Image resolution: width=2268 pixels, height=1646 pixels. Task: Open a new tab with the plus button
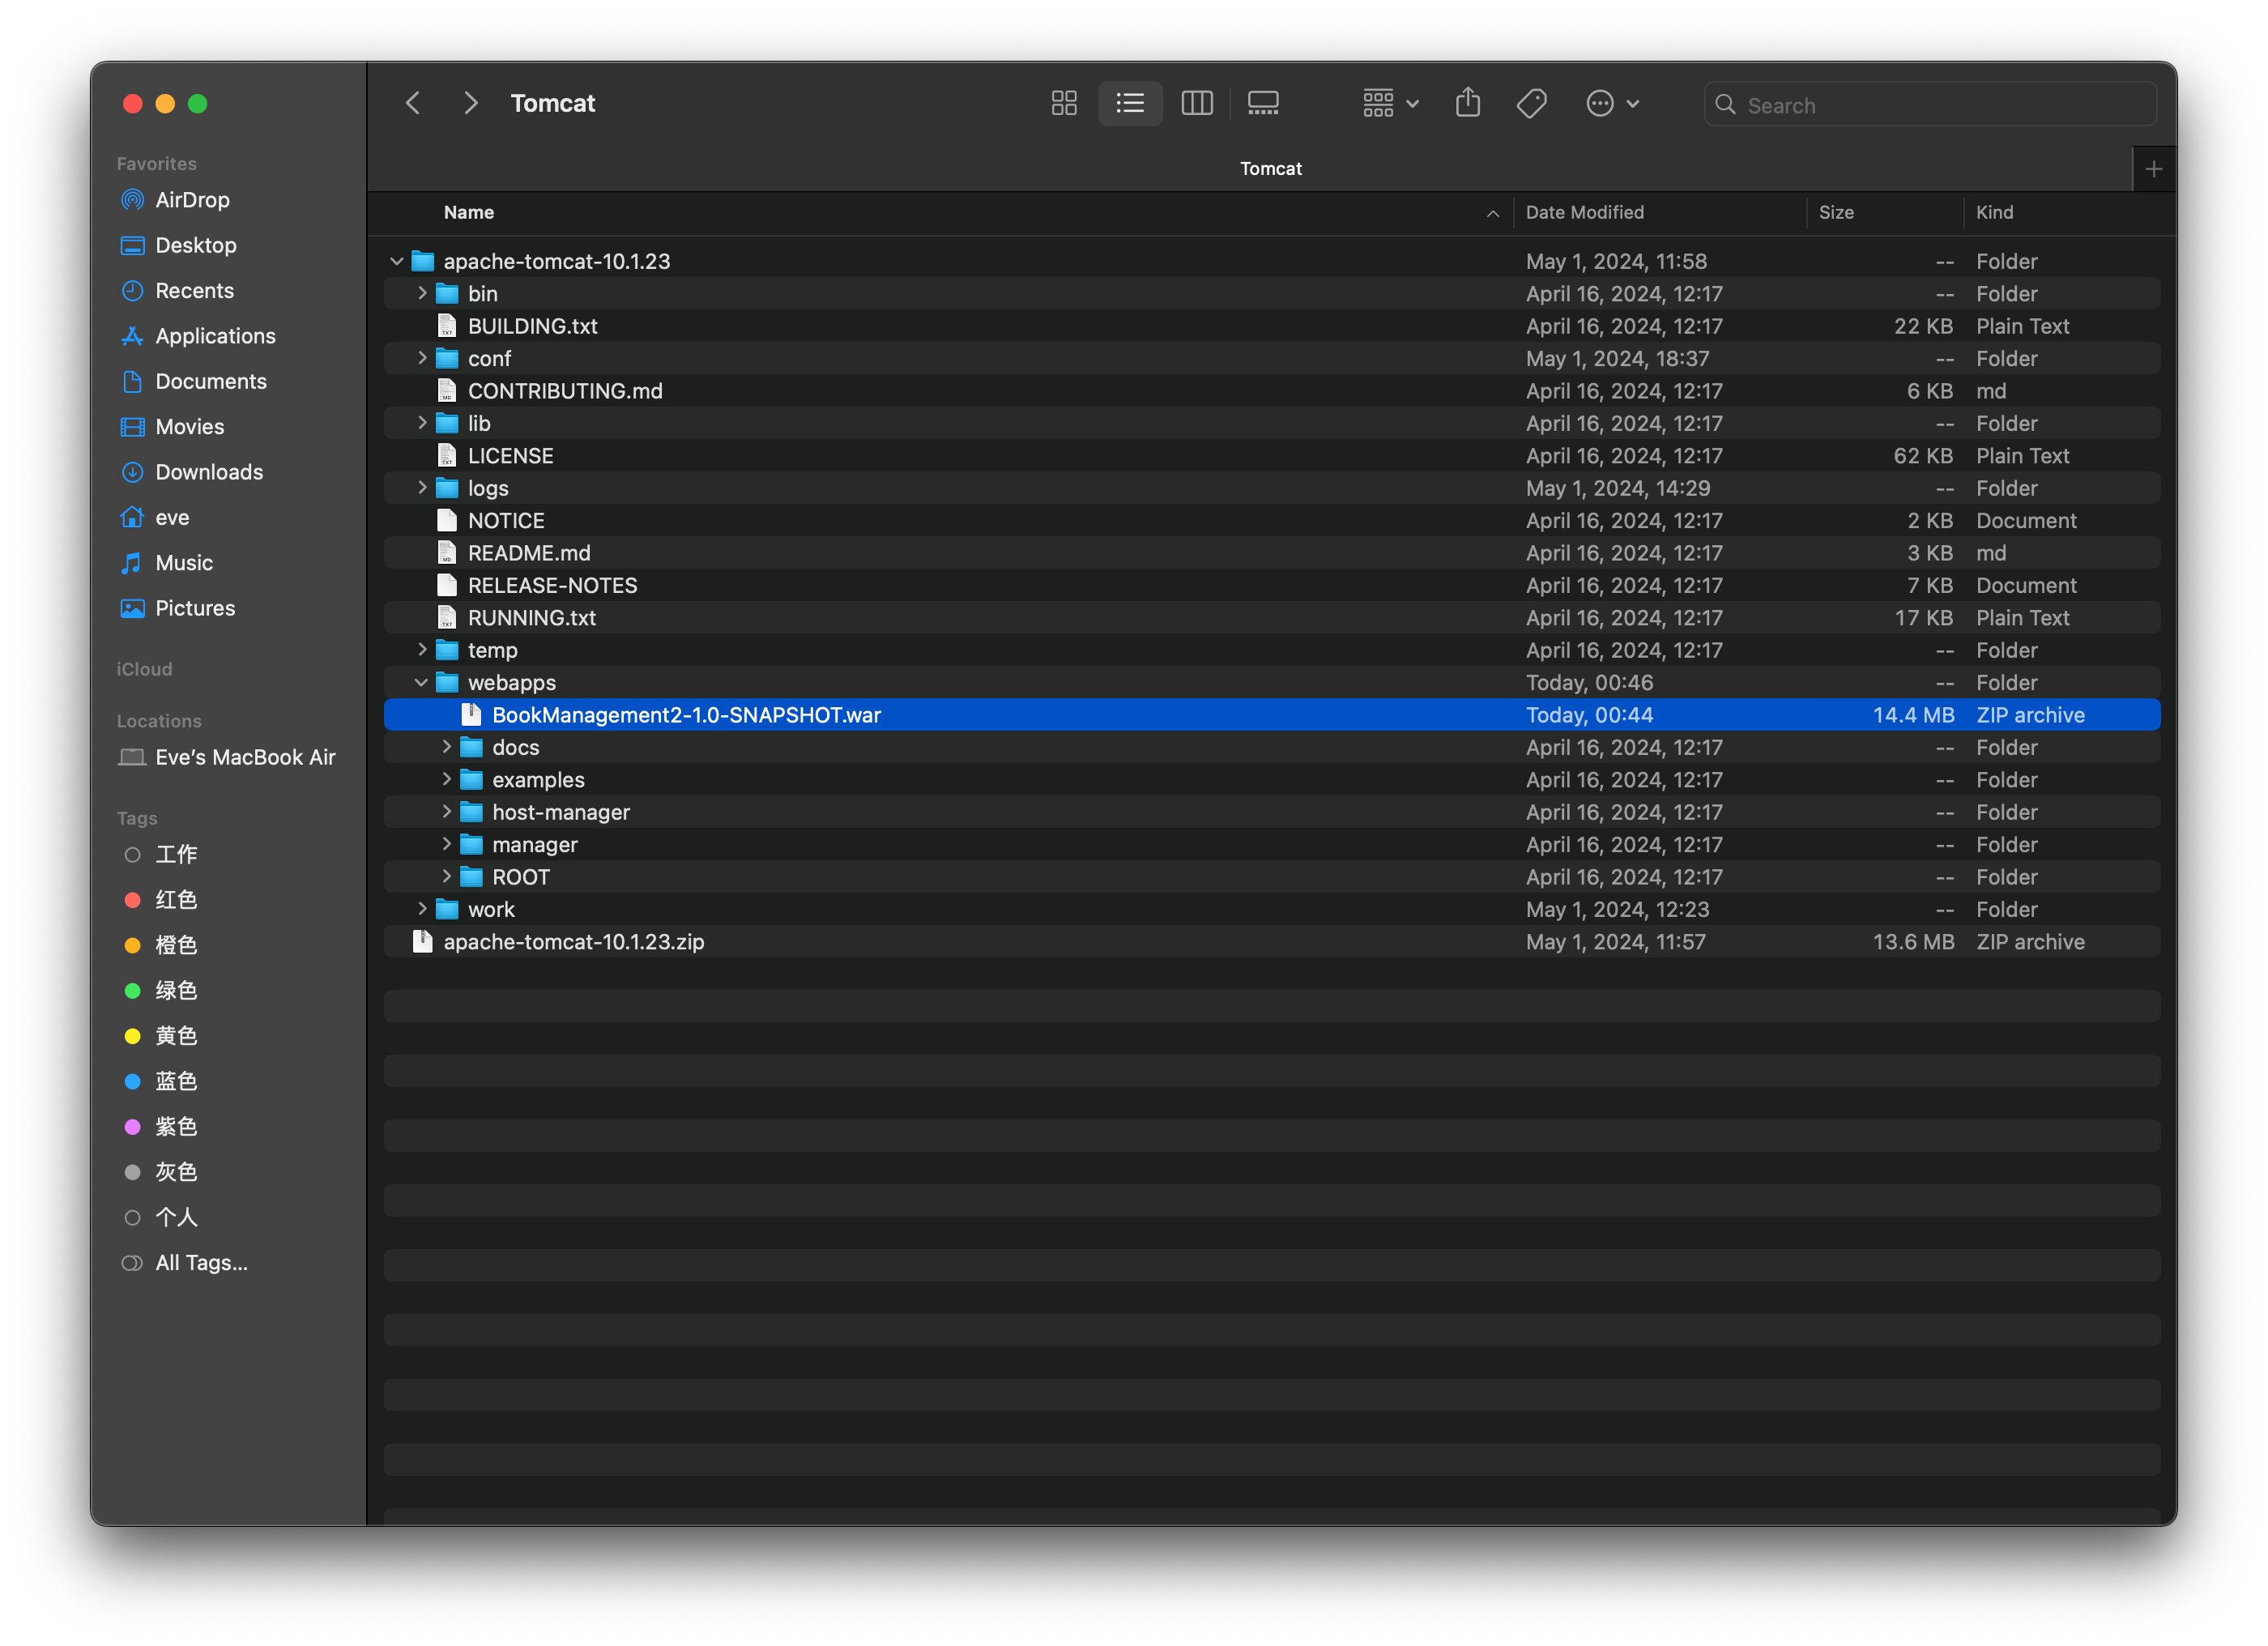(2154, 168)
